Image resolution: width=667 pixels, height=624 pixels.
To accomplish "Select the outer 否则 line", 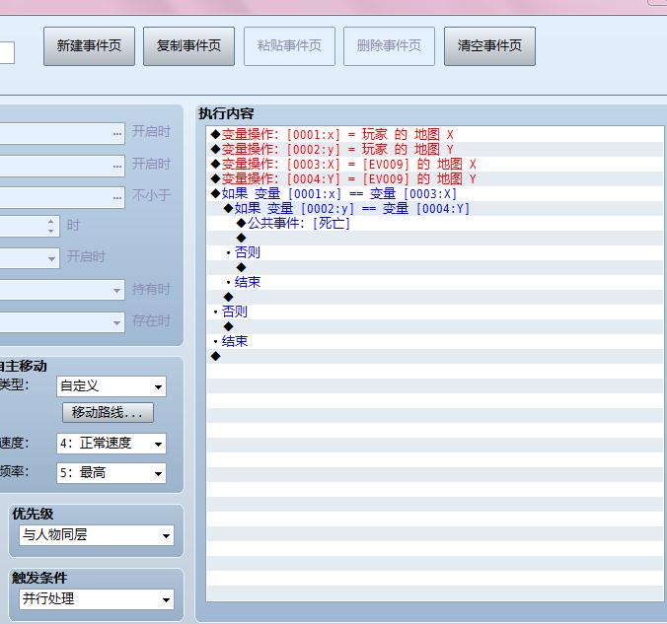I will [x=435, y=312].
